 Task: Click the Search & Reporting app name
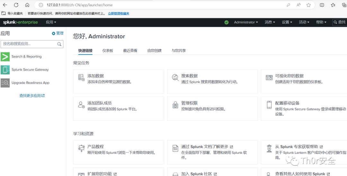27,57
